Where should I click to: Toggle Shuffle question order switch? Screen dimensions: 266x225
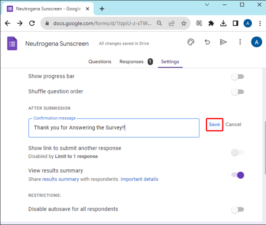tap(237, 92)
